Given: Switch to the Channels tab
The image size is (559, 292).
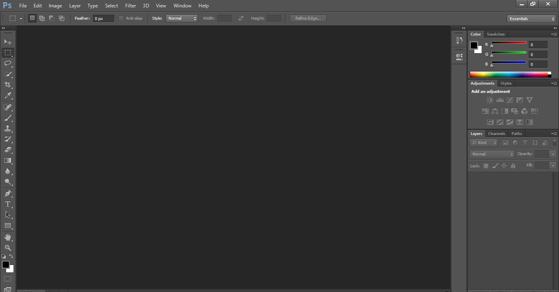Looking at the screenshot, I should click(496, 133).
